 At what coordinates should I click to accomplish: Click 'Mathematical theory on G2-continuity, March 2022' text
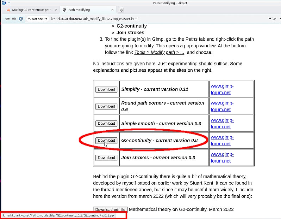pos(181,209)
